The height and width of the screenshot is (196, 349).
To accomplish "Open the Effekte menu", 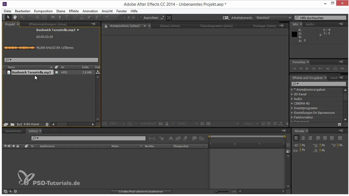I will [x=74, y=11].
